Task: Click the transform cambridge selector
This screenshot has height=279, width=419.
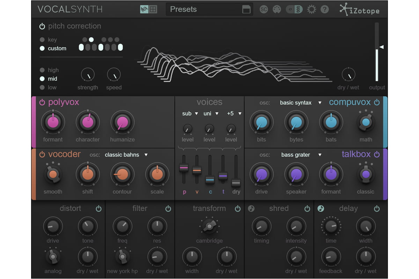Action: point(209,227)
